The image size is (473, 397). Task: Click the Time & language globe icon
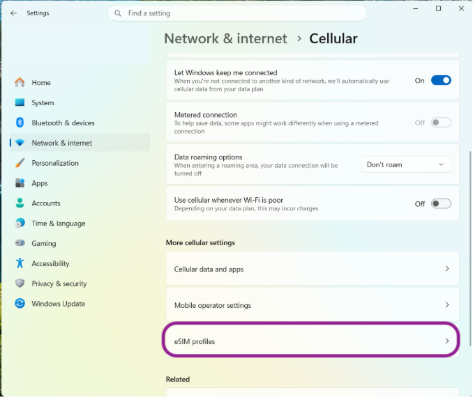(x=20, y=223)
